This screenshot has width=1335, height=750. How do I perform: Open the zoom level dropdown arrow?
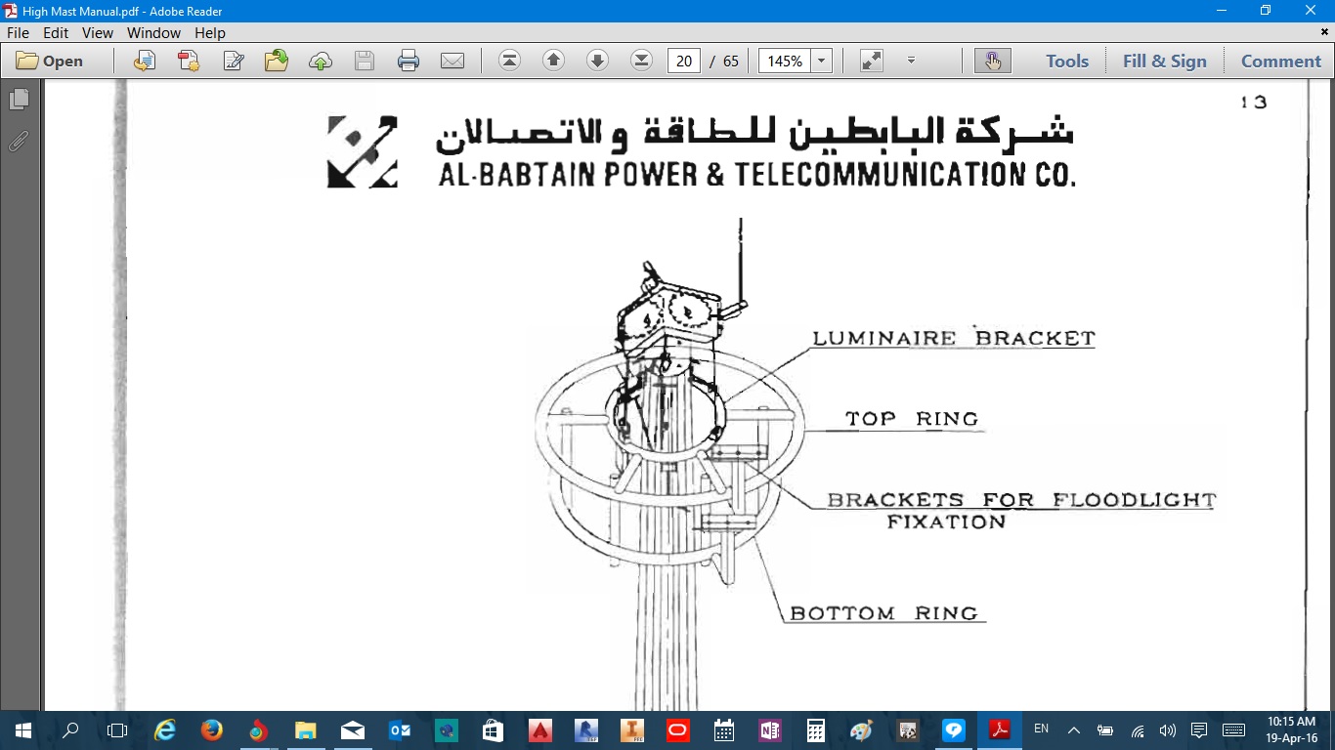821,61
